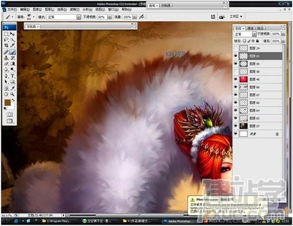The image size is (293, 226).
Task: Enable airbrush mode in options bar
Action: coord(142,17)
